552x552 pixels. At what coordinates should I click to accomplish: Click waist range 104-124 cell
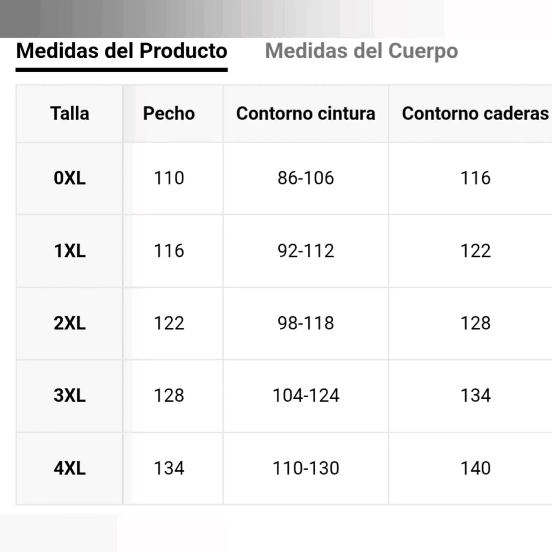pos(305,396)
